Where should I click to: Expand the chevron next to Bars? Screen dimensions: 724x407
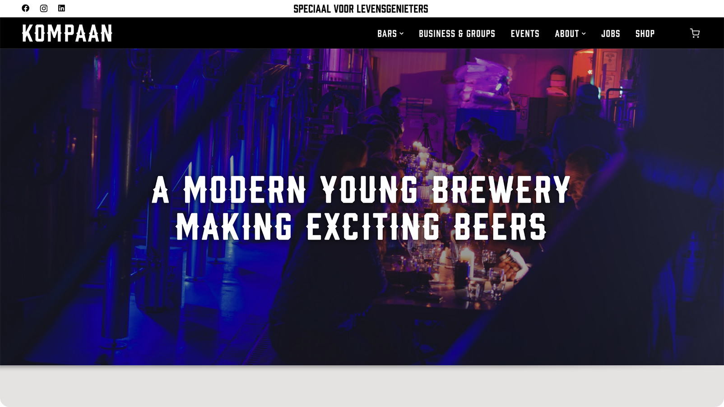pos(401,33)
